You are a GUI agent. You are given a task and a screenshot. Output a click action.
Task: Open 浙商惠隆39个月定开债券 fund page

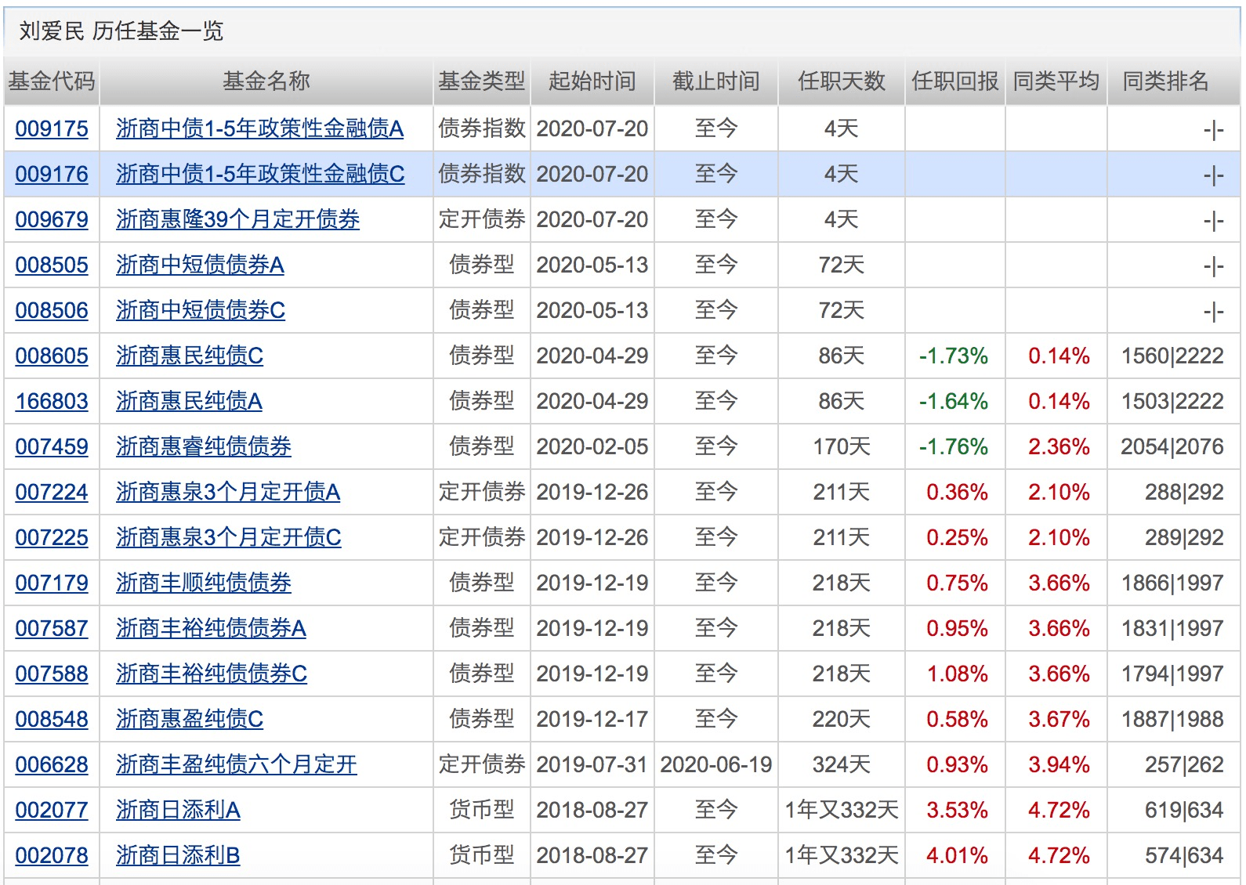[237, 219]
